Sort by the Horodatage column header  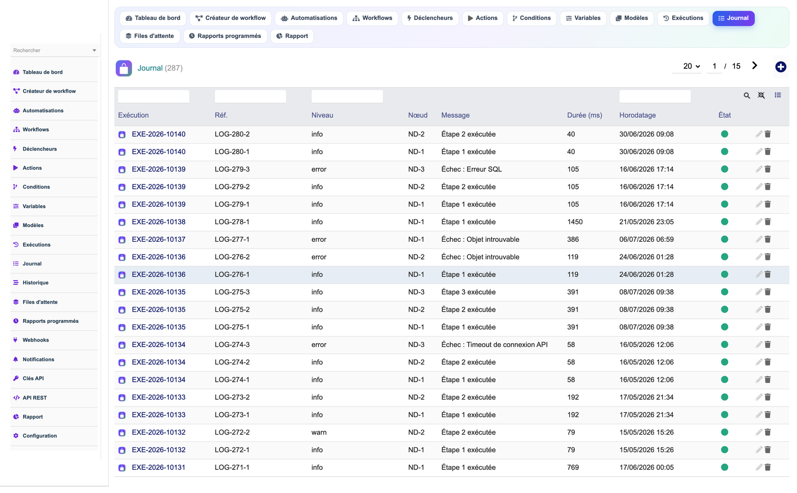coord(638,115)
